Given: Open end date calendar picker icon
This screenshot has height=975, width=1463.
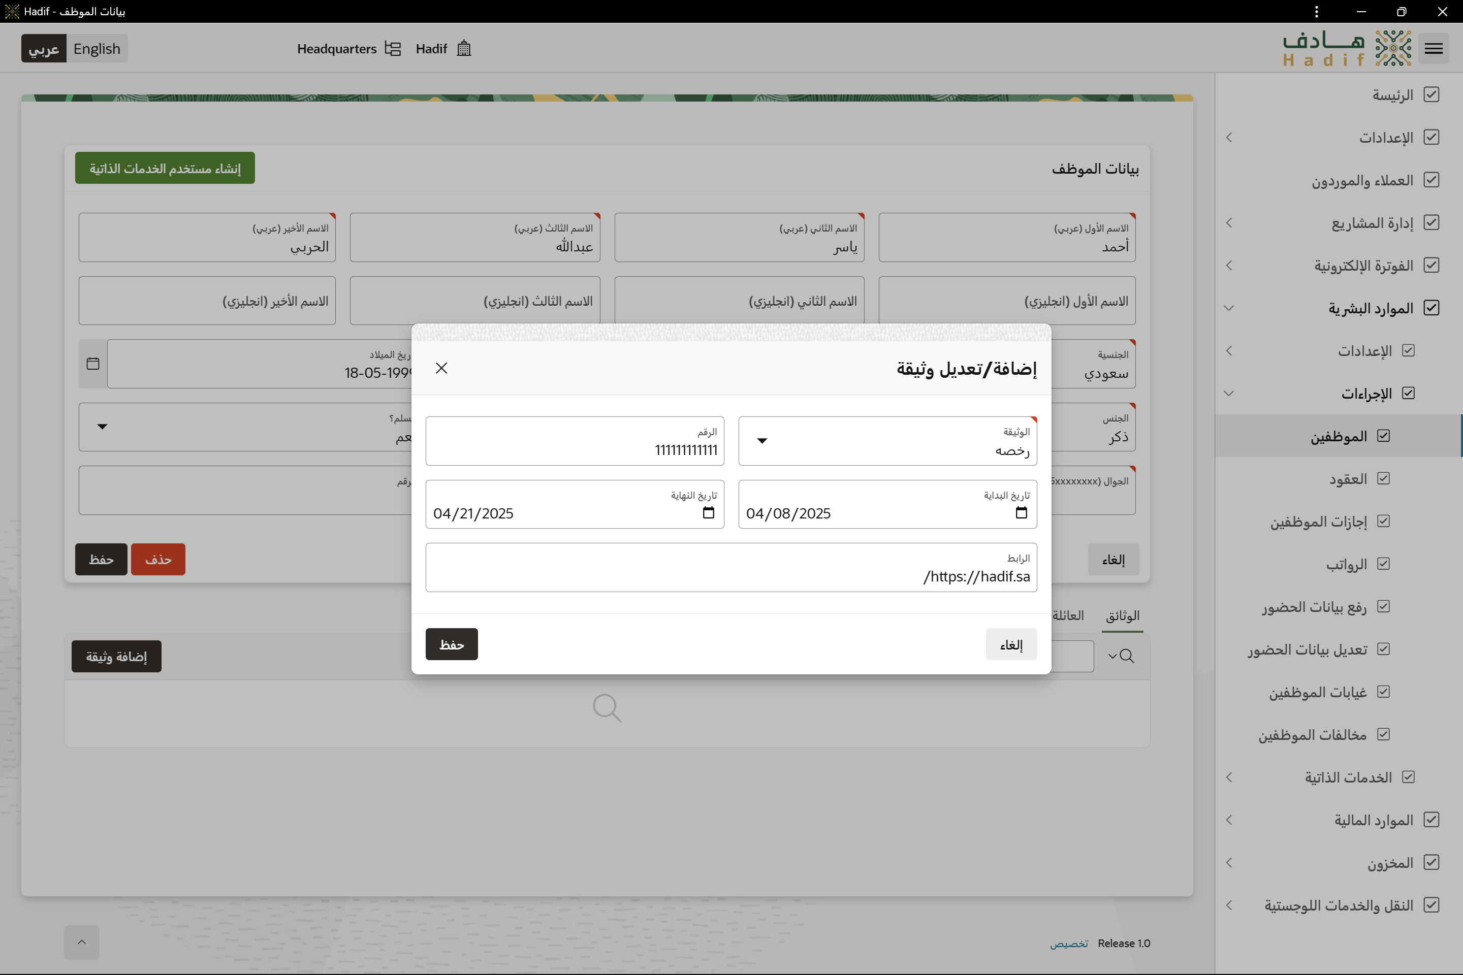Looking at the screenshot, I should pos(708,512).
